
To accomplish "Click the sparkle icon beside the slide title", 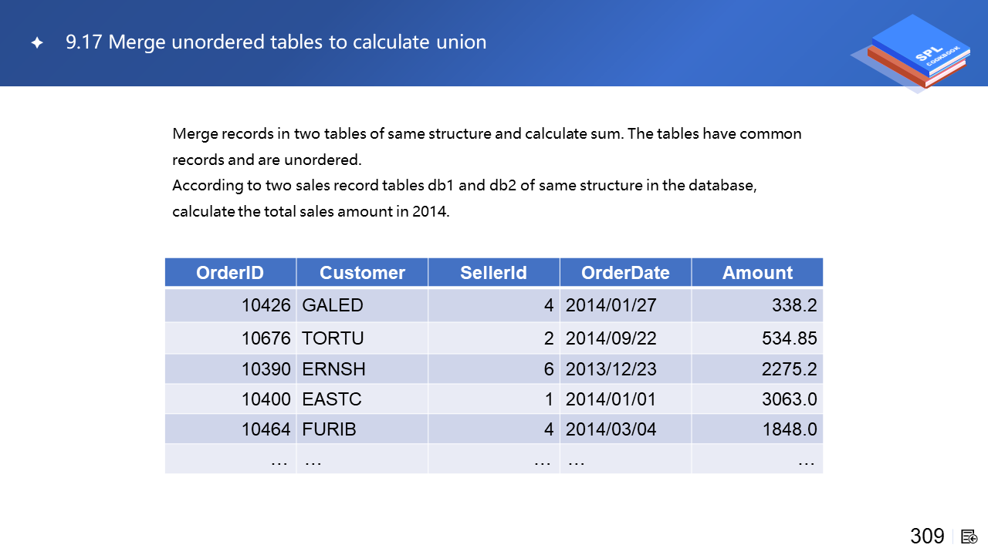I will tap(36, 43).
